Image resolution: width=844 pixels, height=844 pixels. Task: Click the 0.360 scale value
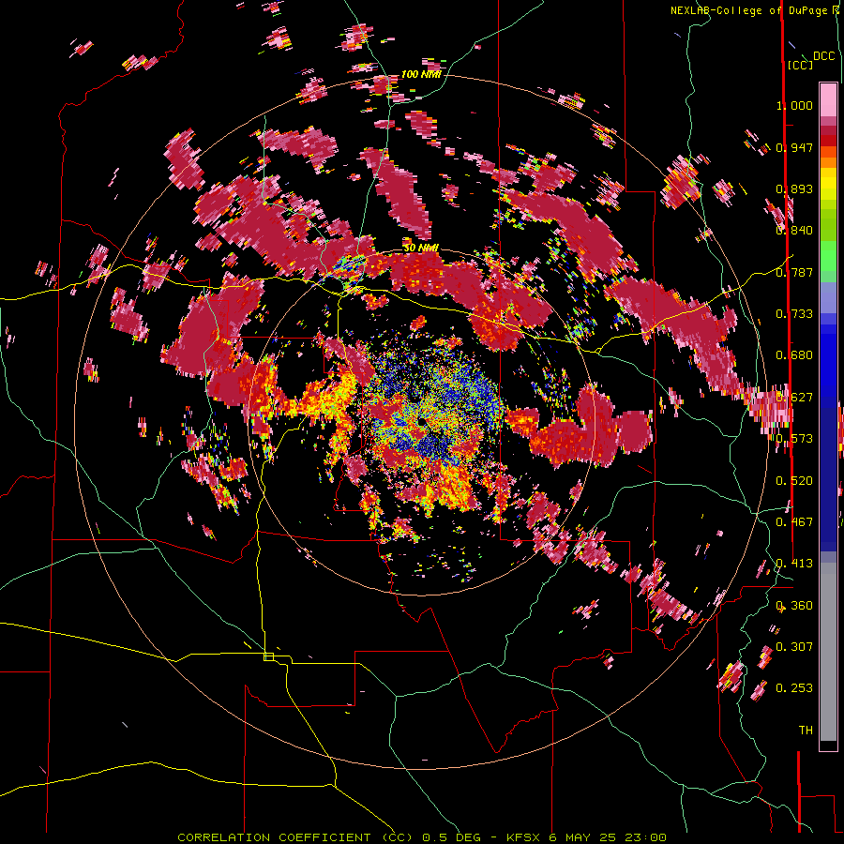point(794,606)
